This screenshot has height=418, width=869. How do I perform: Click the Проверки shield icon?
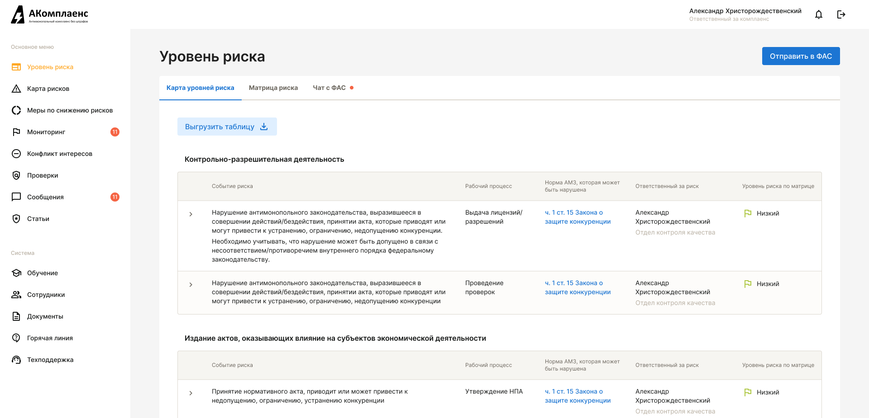[16, 175]
